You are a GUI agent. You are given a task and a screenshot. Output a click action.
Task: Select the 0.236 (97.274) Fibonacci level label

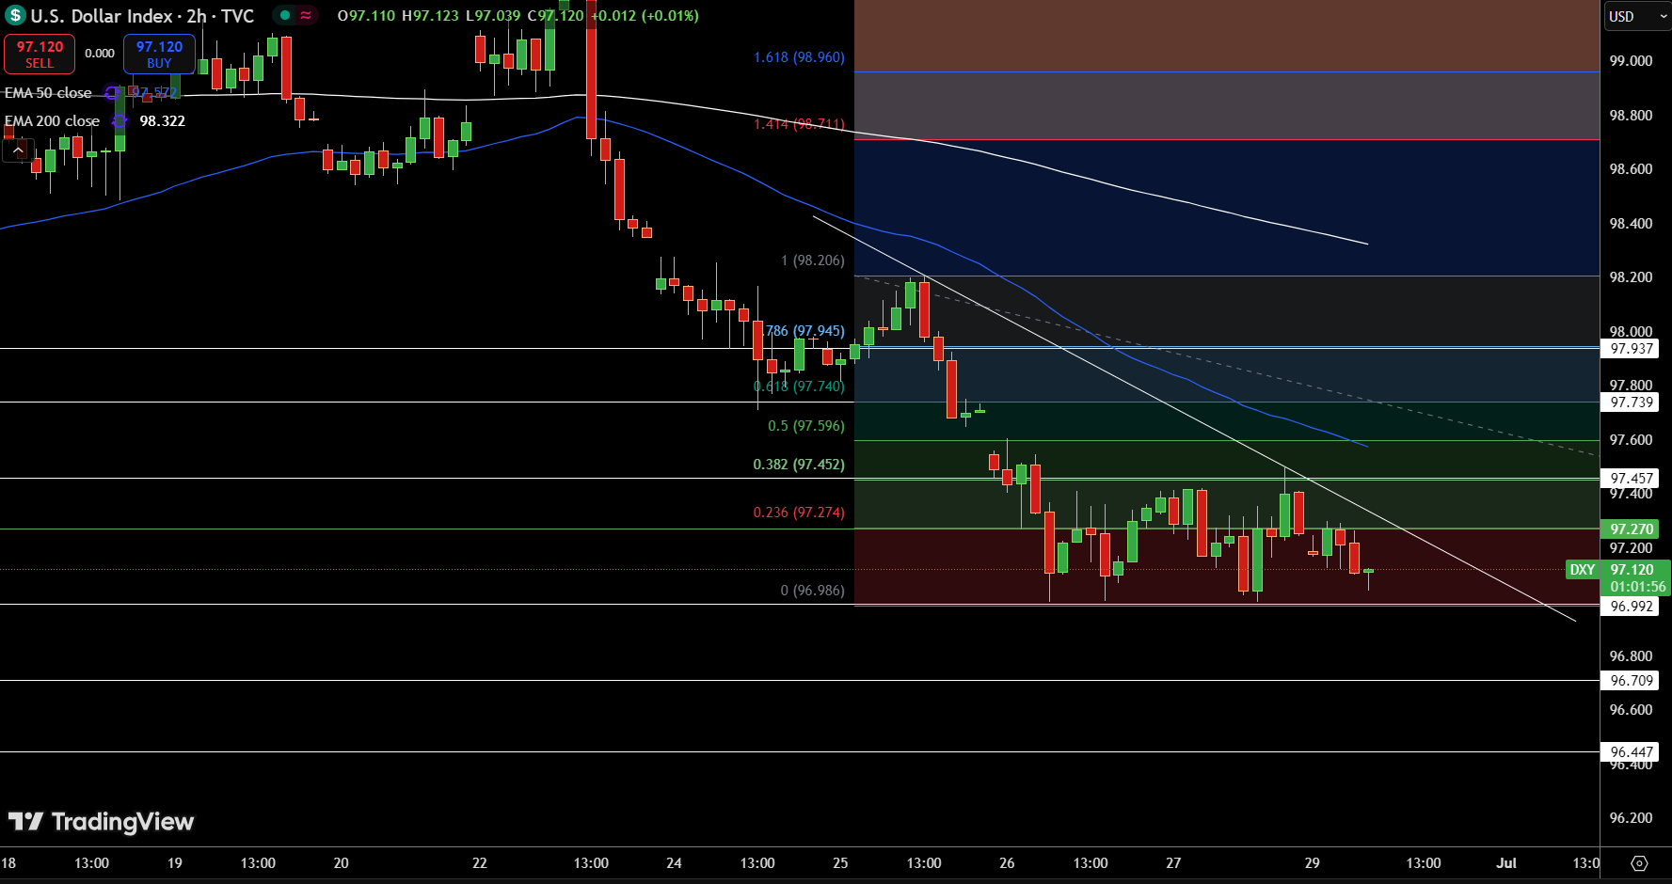[x=799, y=513]
